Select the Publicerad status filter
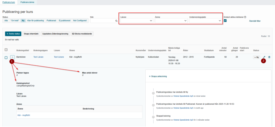This screenshot has width=275, height=127. click(51, 21)
